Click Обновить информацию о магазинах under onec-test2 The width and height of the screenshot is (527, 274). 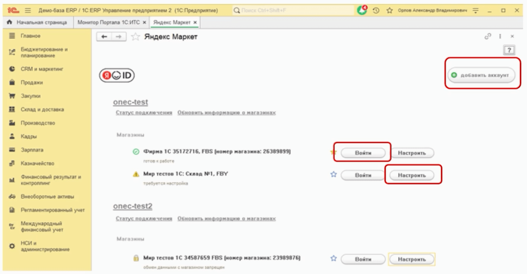coord(226,218)
